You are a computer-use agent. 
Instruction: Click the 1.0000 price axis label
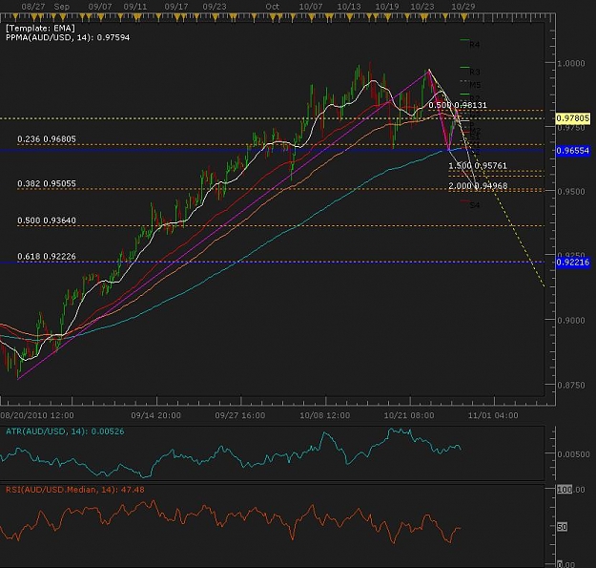pyautogui.click(x=571, y=64)
